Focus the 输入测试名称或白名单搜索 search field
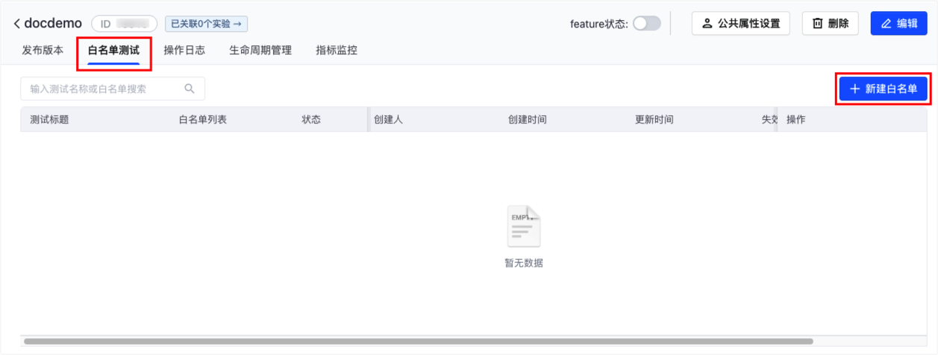This screenshot has width=938, height=355. click(x=104, y=89)
